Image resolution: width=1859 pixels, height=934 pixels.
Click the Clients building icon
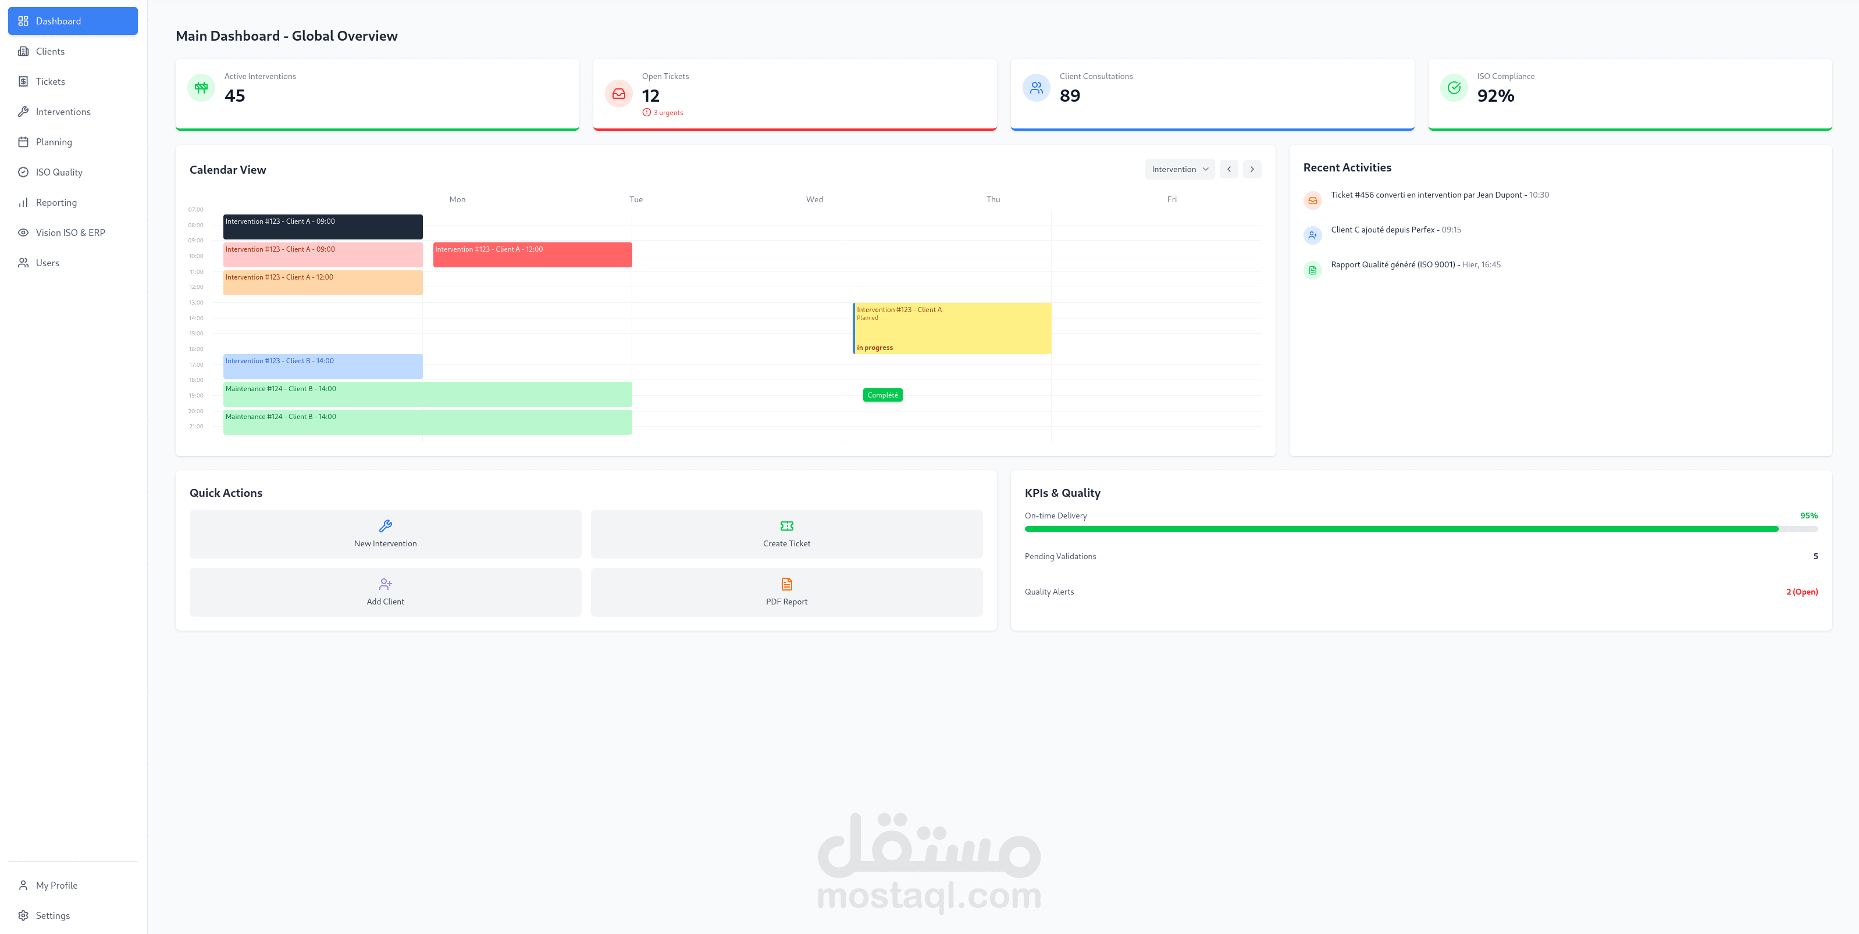pyautogui.click(x=23, y=51)
